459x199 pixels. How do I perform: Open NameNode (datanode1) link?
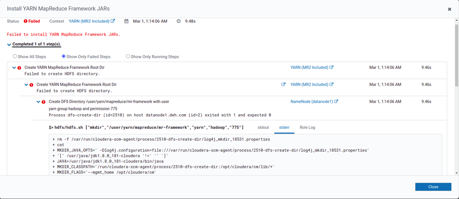314,102
